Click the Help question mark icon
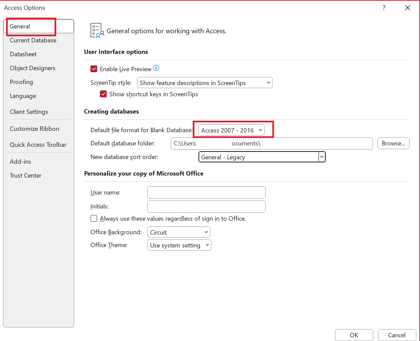The height and width of the screenshot is (341, 420). [384, 7]
